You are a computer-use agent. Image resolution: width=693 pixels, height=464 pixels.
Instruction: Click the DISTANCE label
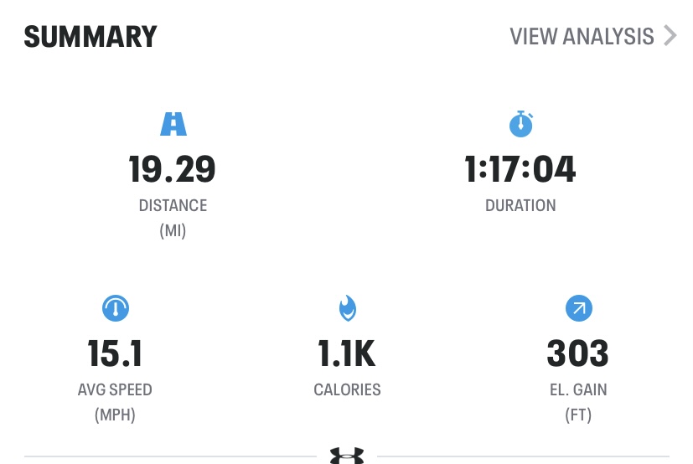click(173, 205)
